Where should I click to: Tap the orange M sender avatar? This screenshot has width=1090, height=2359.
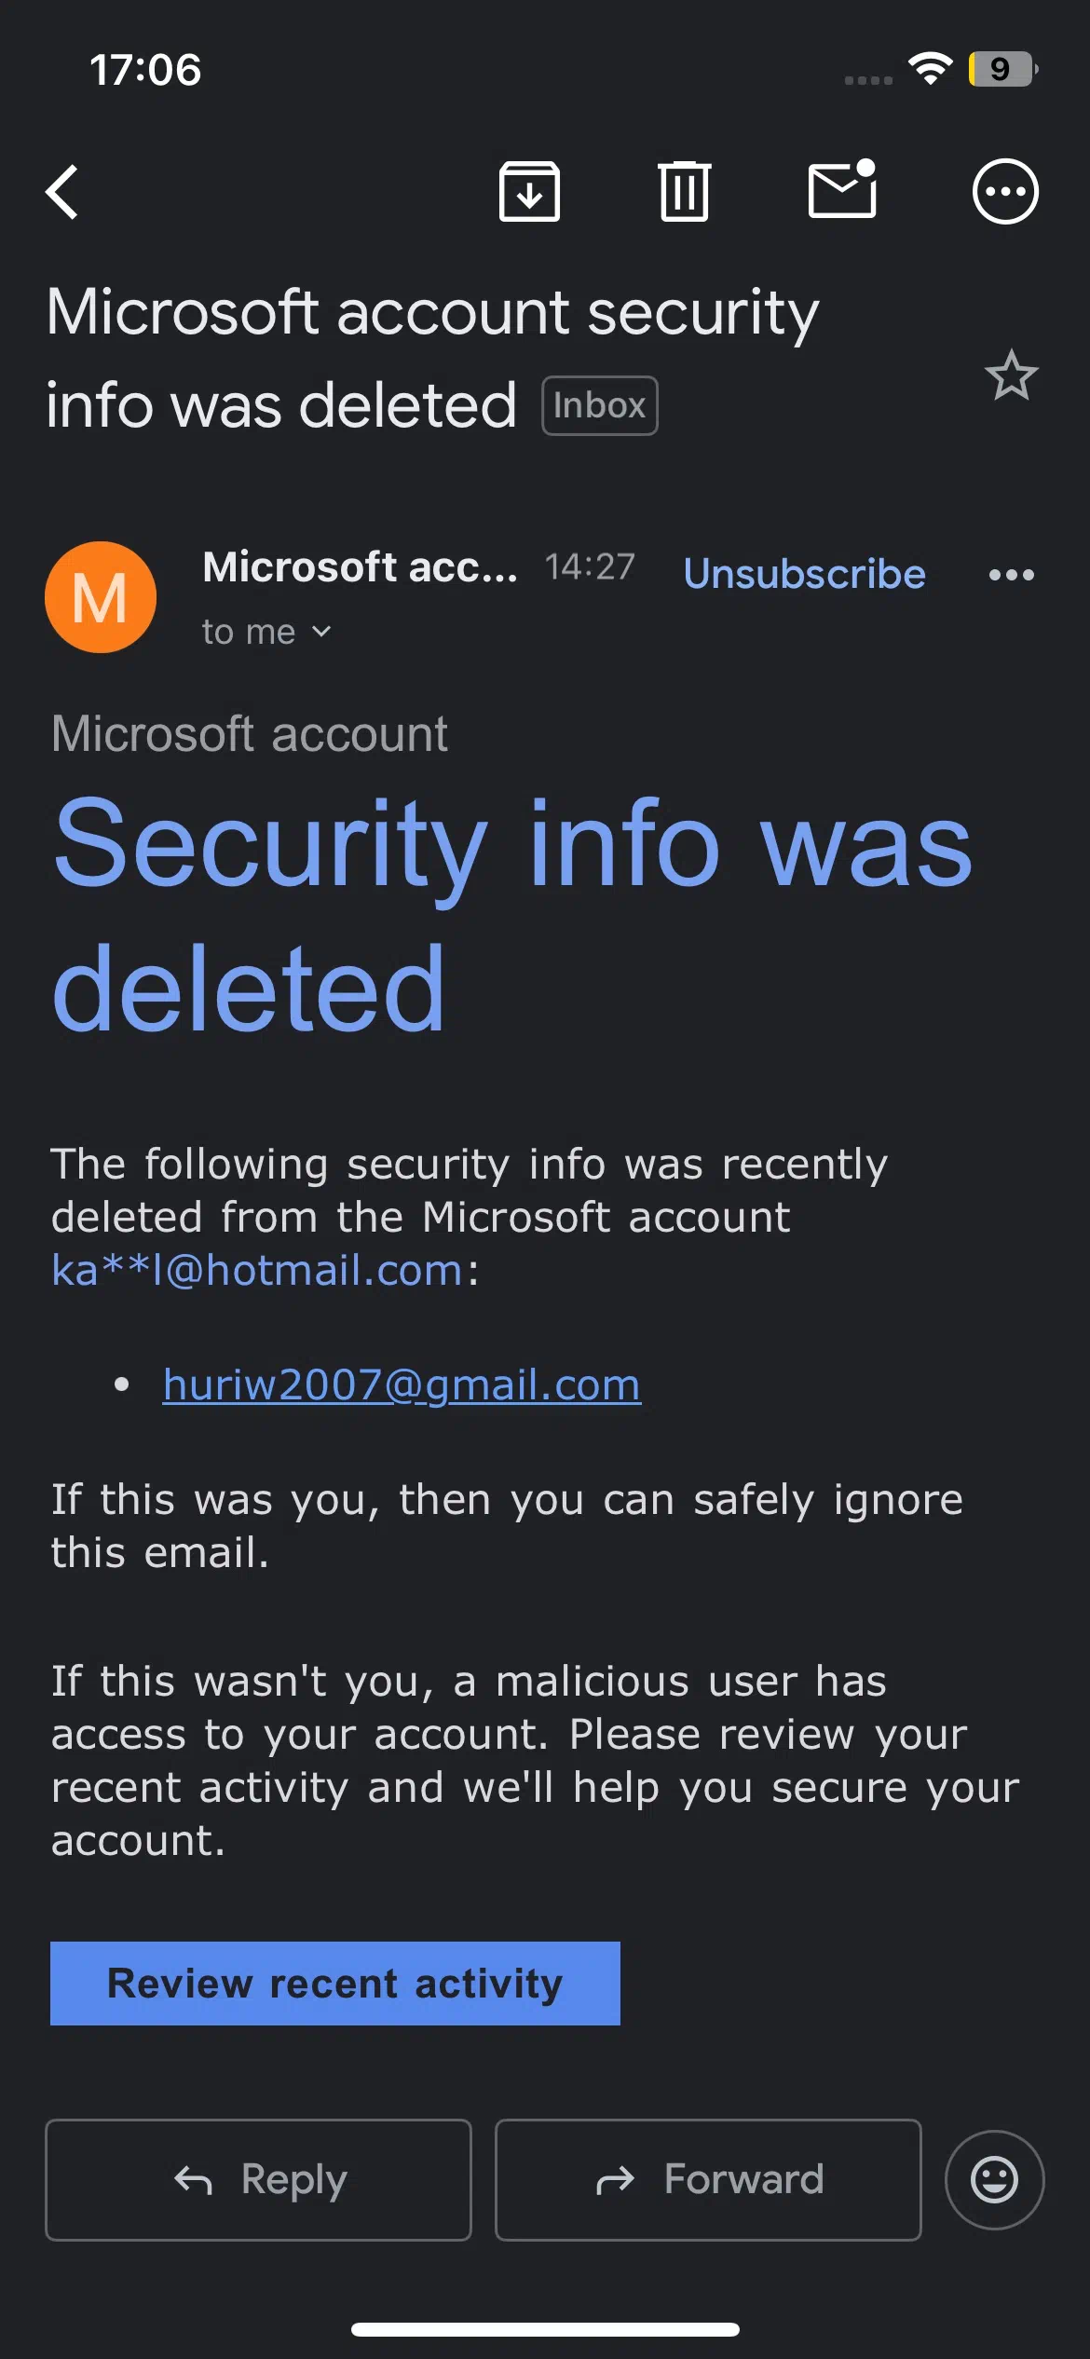click(101, 597)
